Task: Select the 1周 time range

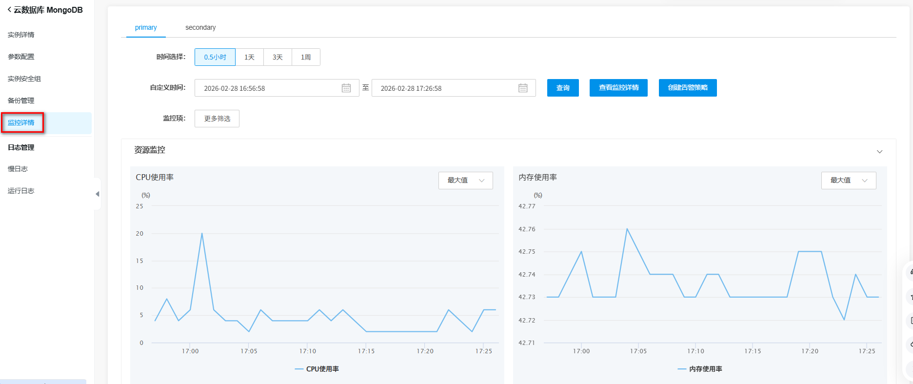Action: pos(306,57)
